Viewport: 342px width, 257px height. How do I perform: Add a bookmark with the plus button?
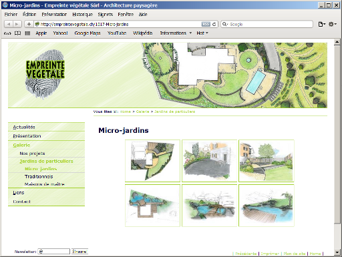29,24
